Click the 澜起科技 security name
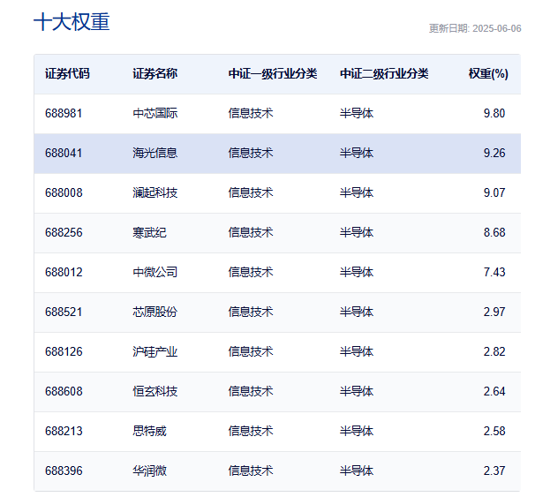The width and height of the screenshot is (535, 497). click(155, 193)
